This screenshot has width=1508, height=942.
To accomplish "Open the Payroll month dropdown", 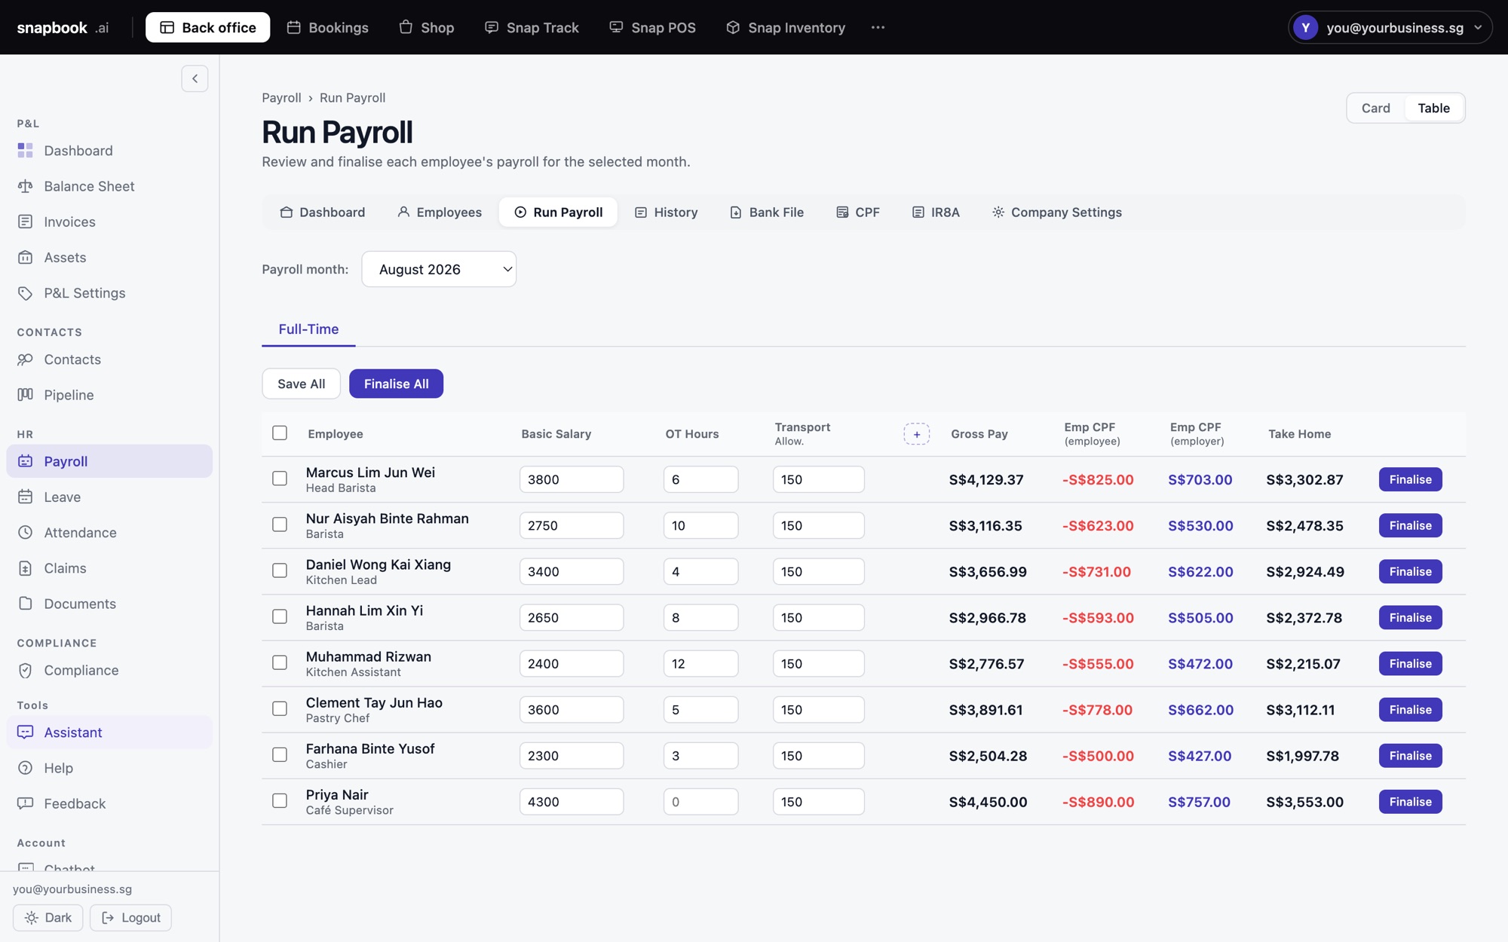I will (x=439, y=269).
